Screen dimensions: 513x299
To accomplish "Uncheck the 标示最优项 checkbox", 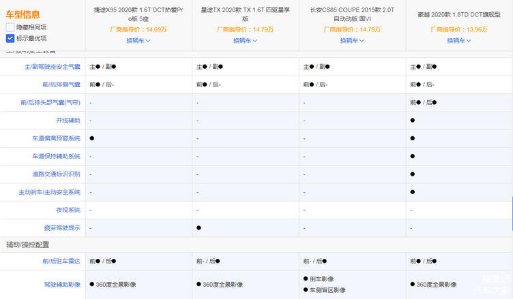I will pos(10,38).
